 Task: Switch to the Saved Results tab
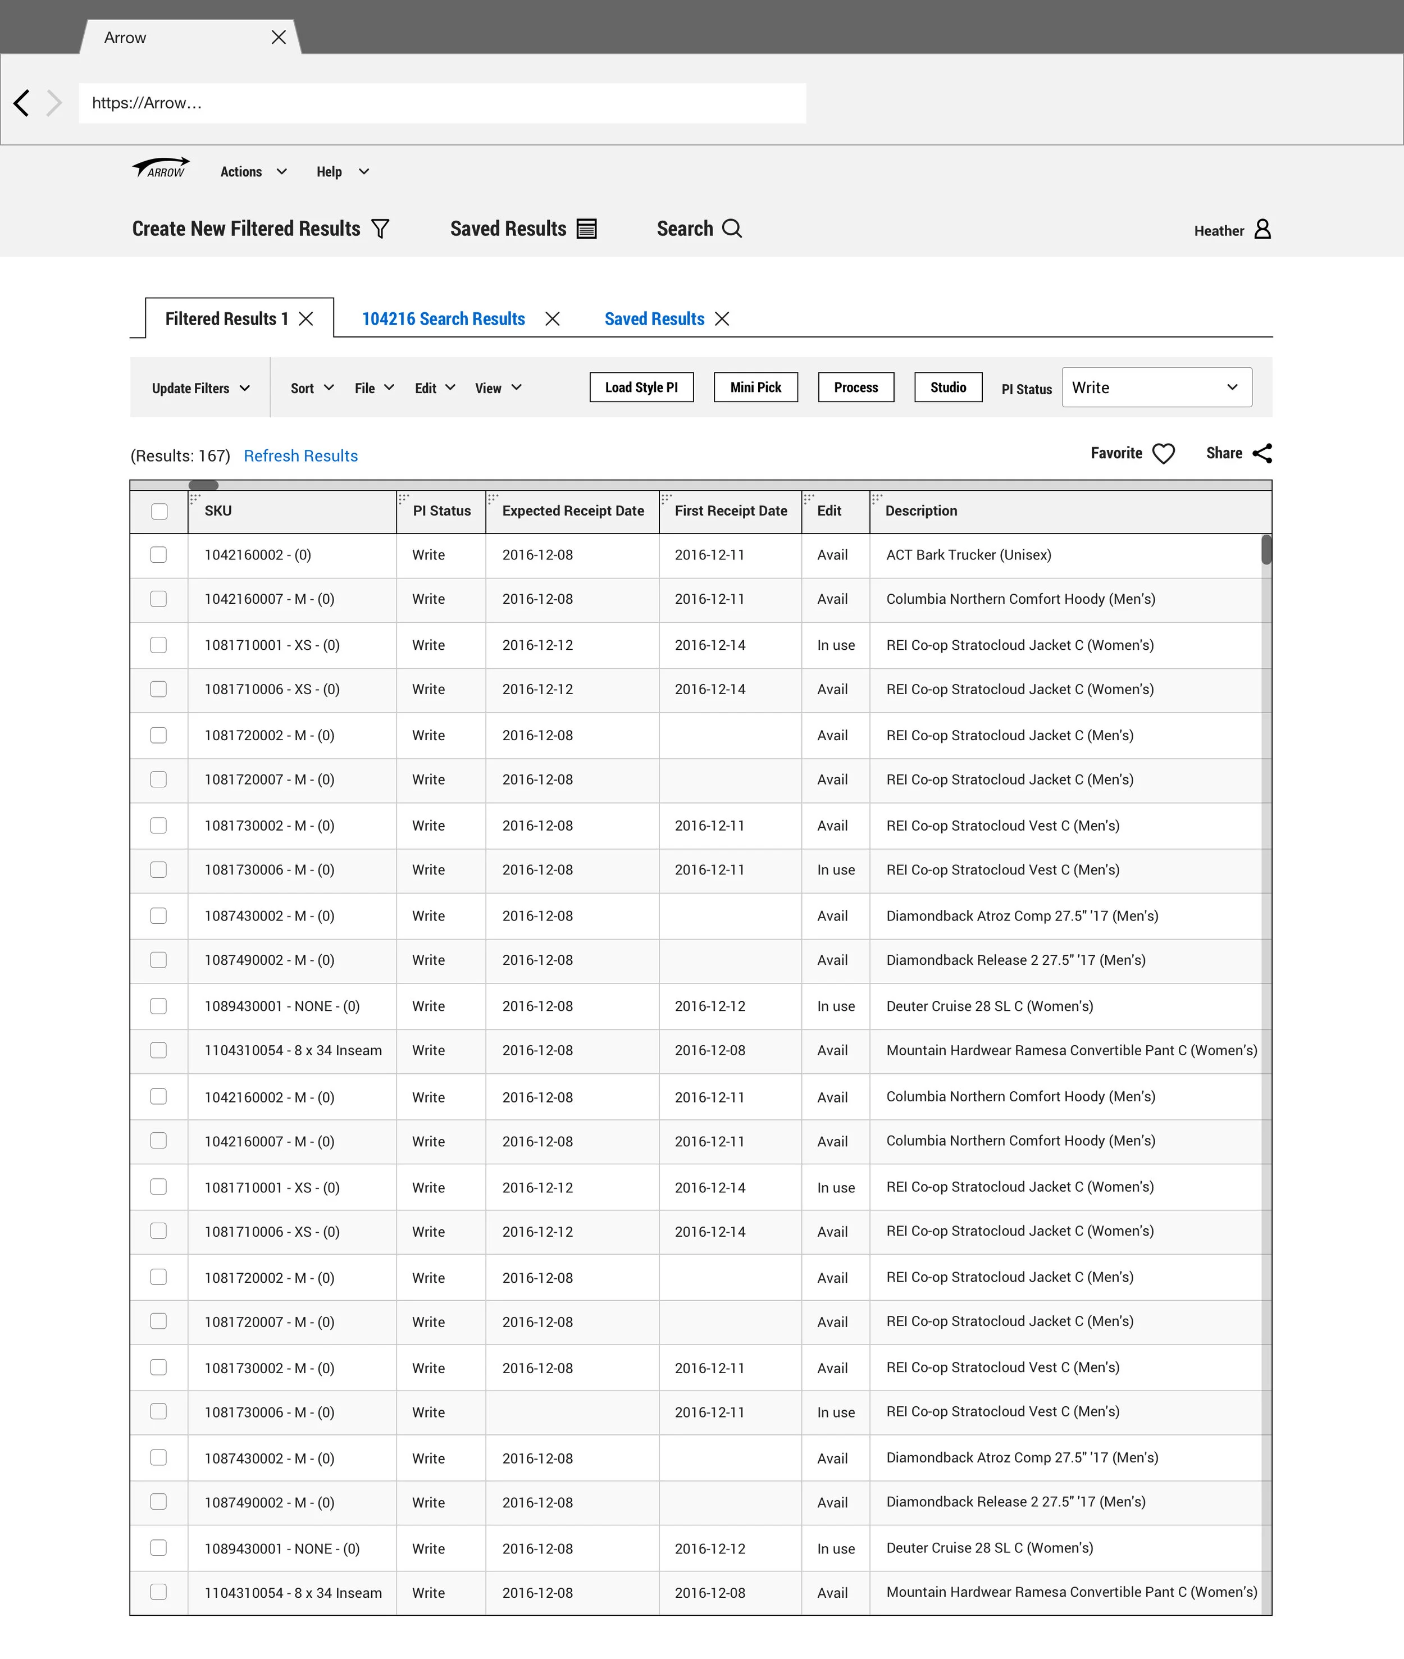point(654,319)
